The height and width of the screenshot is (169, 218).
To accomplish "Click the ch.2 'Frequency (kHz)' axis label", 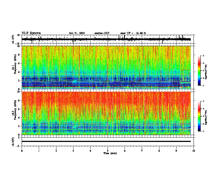I will click(x=15, y=110).
